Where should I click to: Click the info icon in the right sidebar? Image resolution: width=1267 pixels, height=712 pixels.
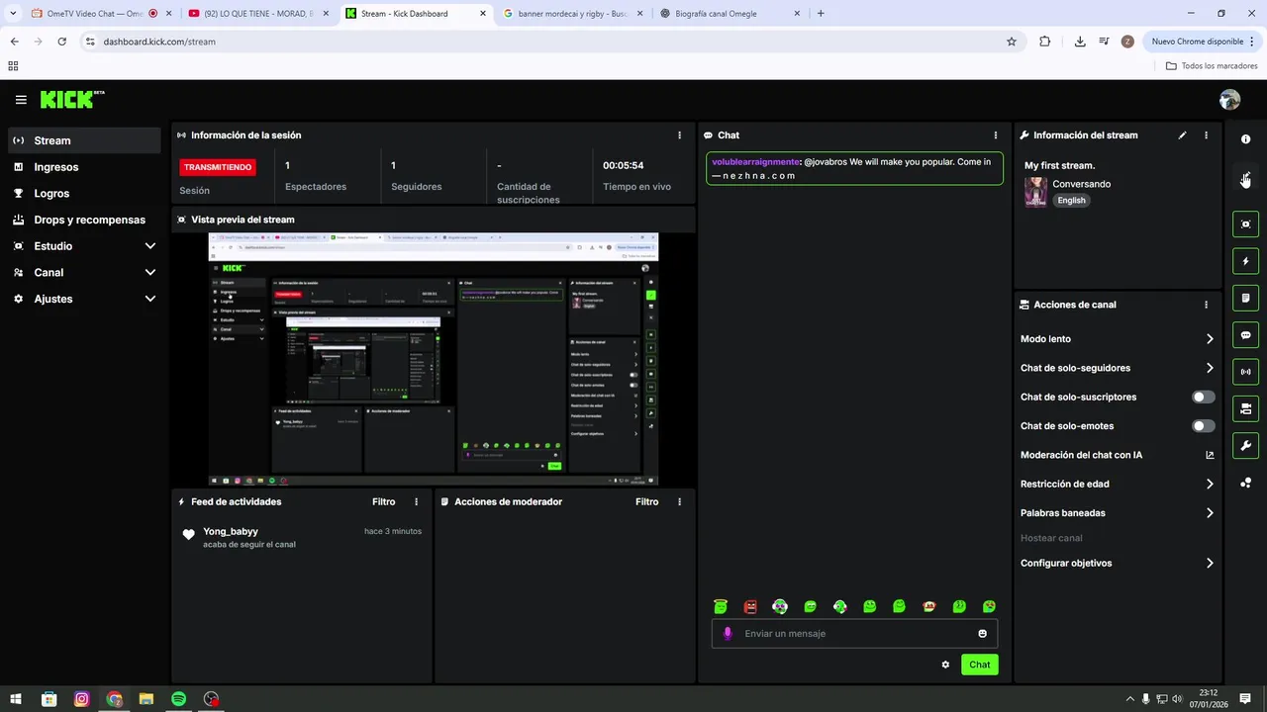(1246, 139)
